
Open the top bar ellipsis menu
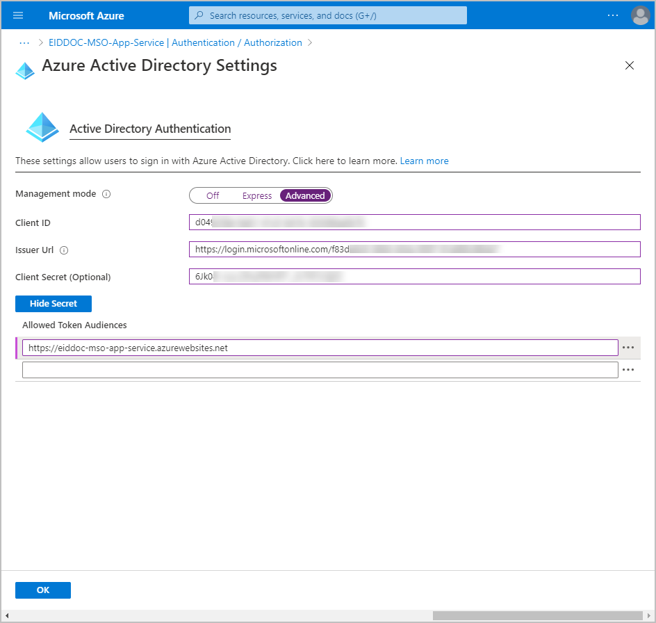[612, 15]
